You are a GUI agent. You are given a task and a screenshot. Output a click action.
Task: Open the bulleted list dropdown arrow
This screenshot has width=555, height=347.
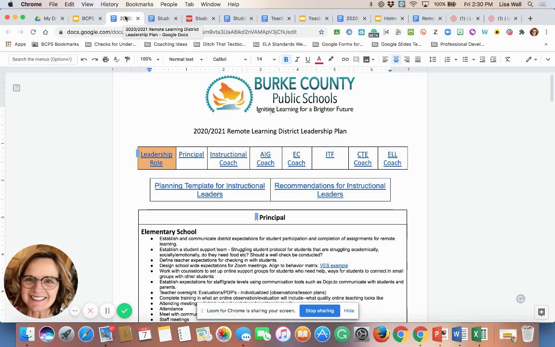coord(474,59)
